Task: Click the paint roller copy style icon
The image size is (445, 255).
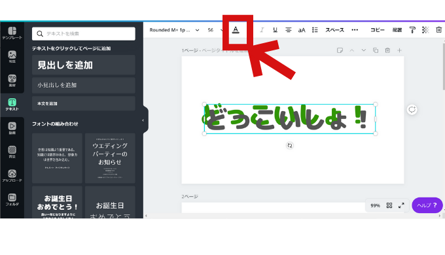Action: (412, 30)
